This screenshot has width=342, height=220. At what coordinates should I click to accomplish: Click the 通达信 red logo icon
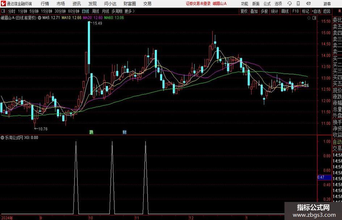3,4
